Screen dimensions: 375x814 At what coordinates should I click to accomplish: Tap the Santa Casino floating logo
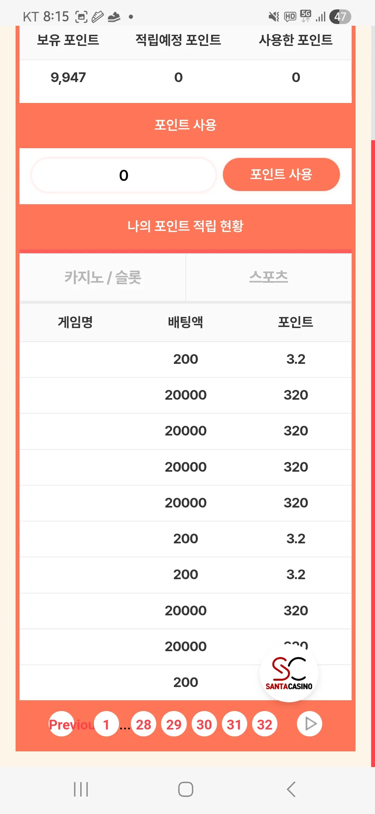[x=289, y=673]
